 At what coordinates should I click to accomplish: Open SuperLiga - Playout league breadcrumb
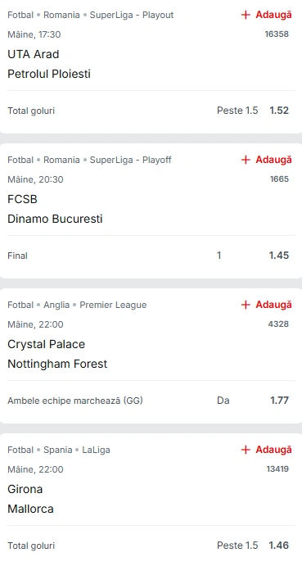(132, 16)
